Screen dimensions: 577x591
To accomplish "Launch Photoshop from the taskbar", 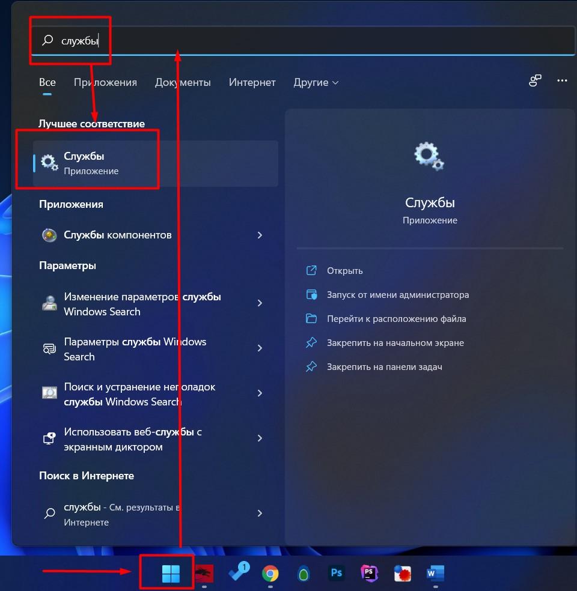I will (336, 573).
